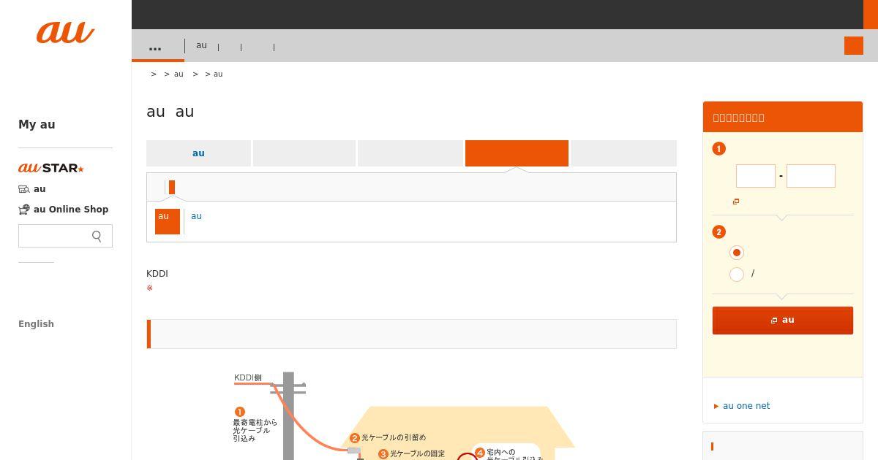Image resolution: width=878 pixels, height=460 pixels.
Task: Select the highlighted orange tab
Action: click(x=517, y=153)
